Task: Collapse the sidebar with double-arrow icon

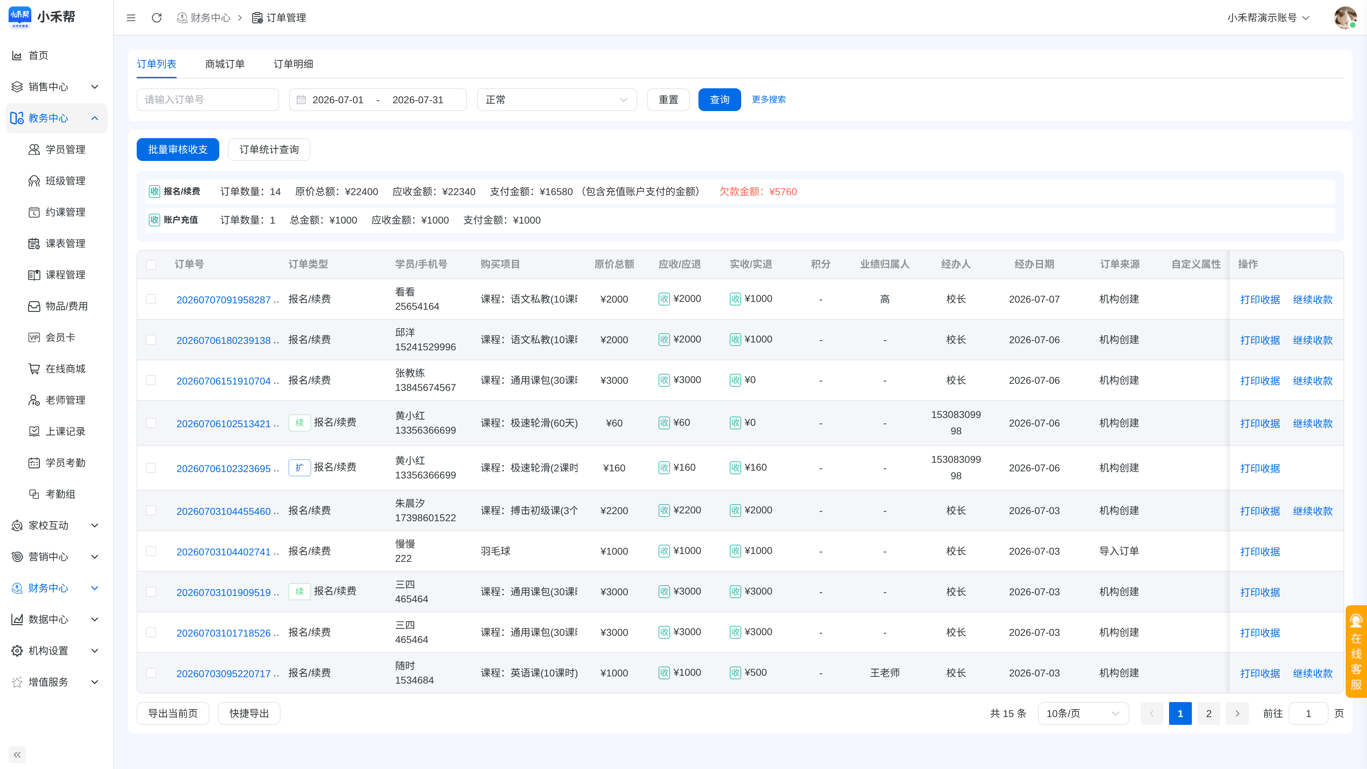Action: (x=17, y=754)
